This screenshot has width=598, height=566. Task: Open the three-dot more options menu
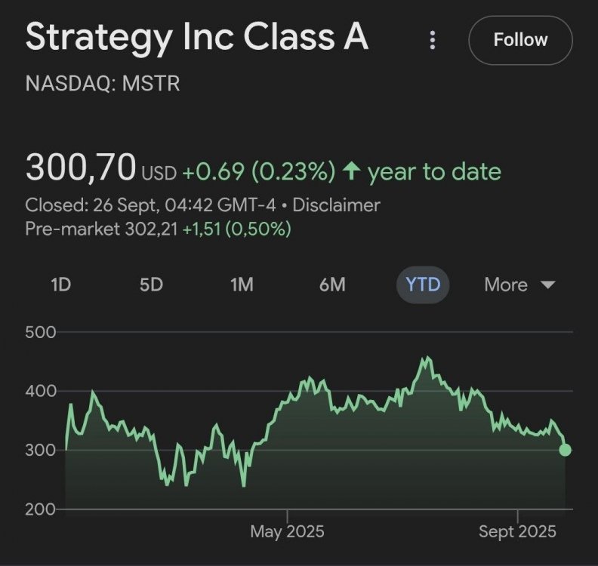click(433, 40)
